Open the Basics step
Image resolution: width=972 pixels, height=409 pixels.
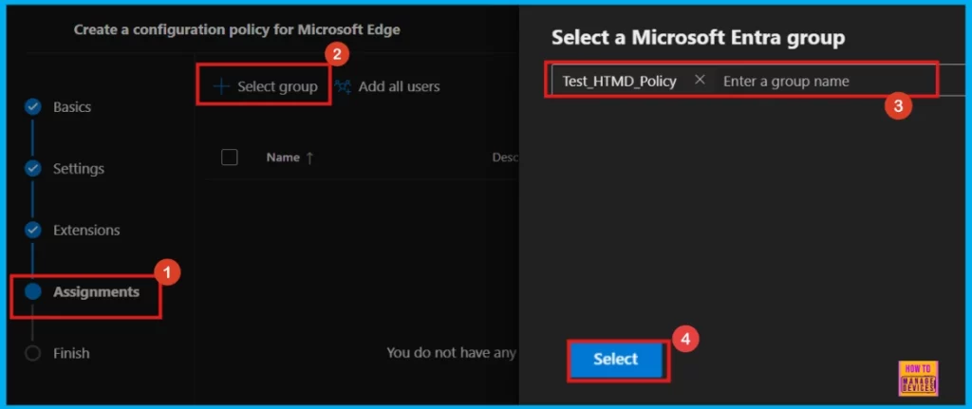point(72,107)
